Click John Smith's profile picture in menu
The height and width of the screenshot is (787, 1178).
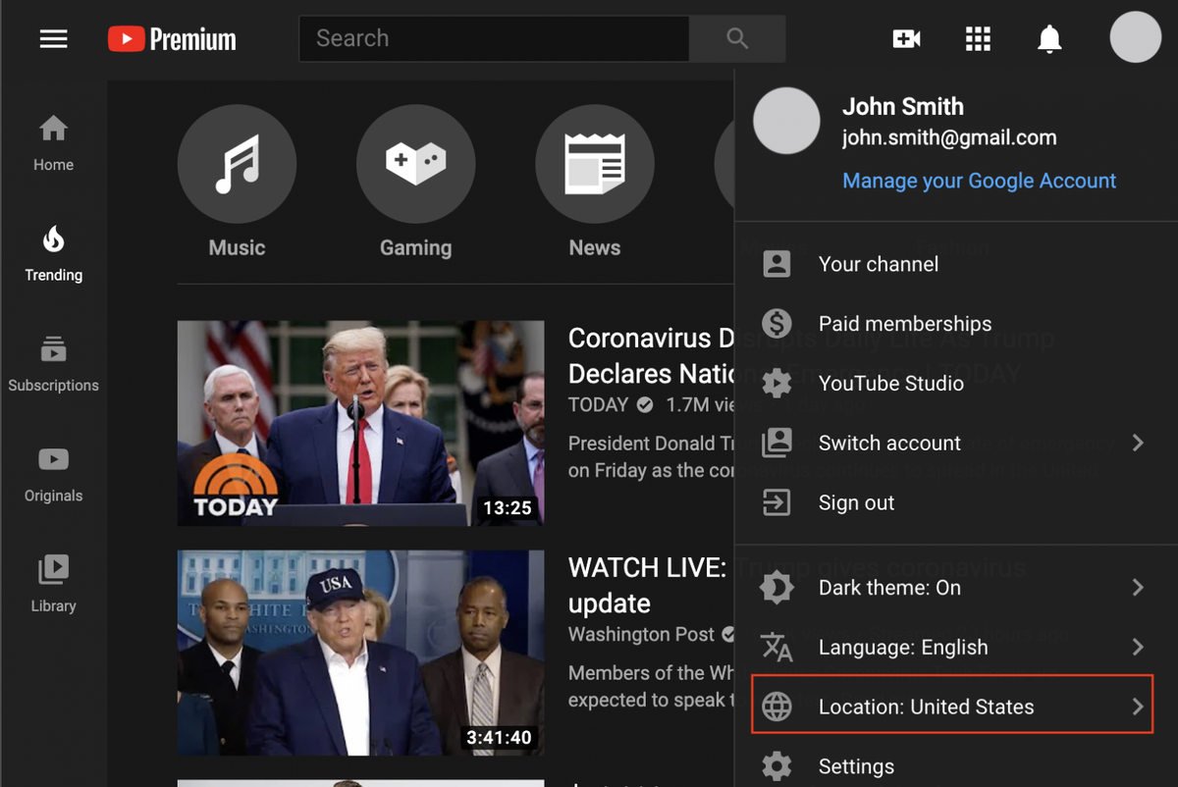tap(786, 121)
